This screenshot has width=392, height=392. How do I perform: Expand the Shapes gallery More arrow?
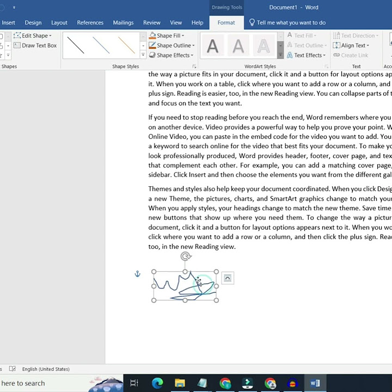(8, 55)
